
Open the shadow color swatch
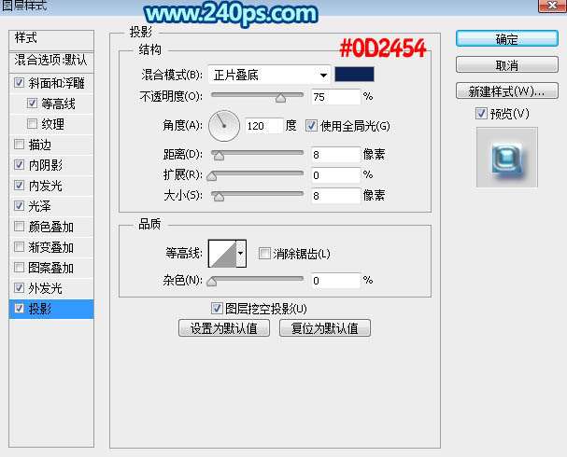pos(354,74)
